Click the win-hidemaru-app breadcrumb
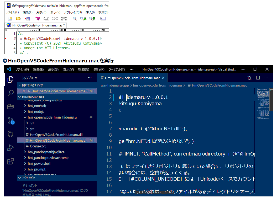This screenshot has width=277, height=198. pyautogui.click(x=115, y=85)
